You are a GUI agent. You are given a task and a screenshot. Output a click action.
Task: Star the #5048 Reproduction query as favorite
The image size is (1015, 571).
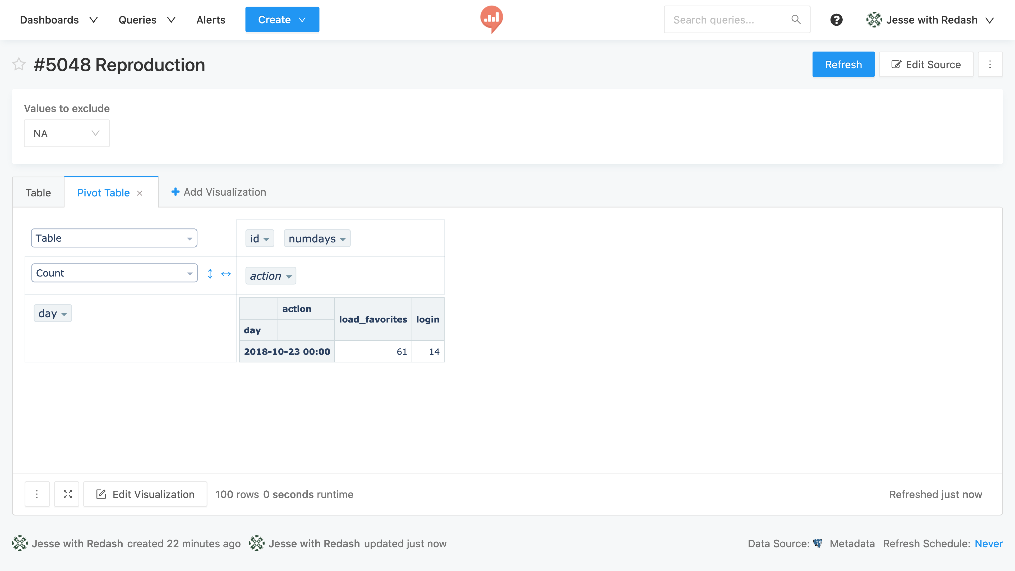click(19, 64)
